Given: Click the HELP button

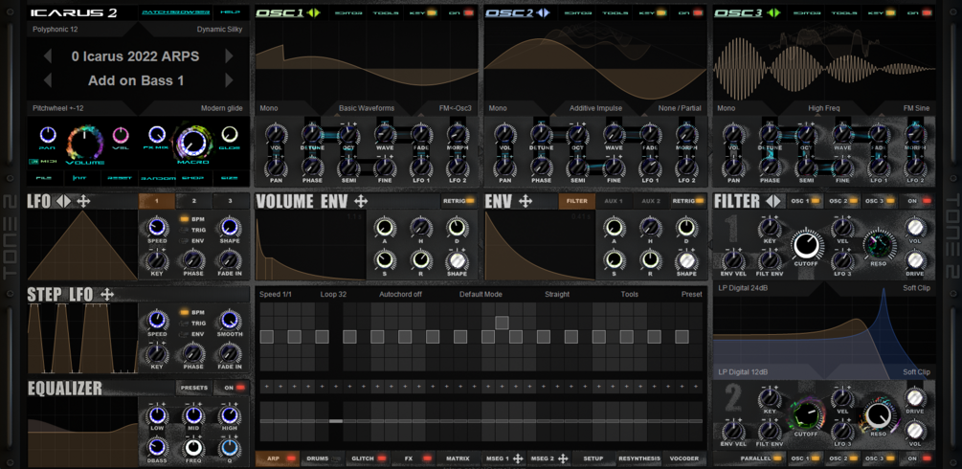Looking at the screenshot, I should [231, 12].
